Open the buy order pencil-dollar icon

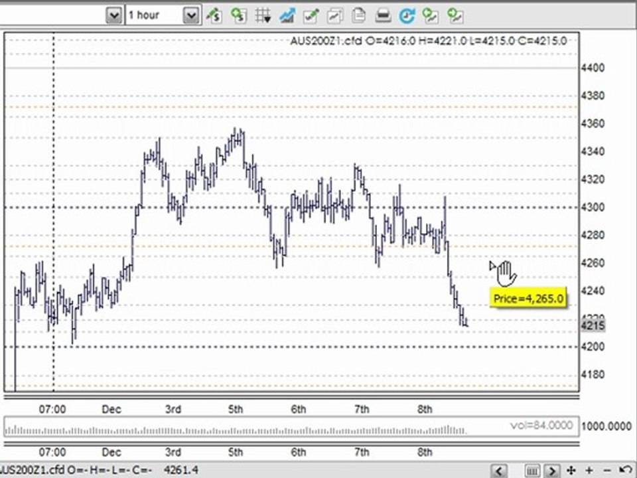point(214,15)
